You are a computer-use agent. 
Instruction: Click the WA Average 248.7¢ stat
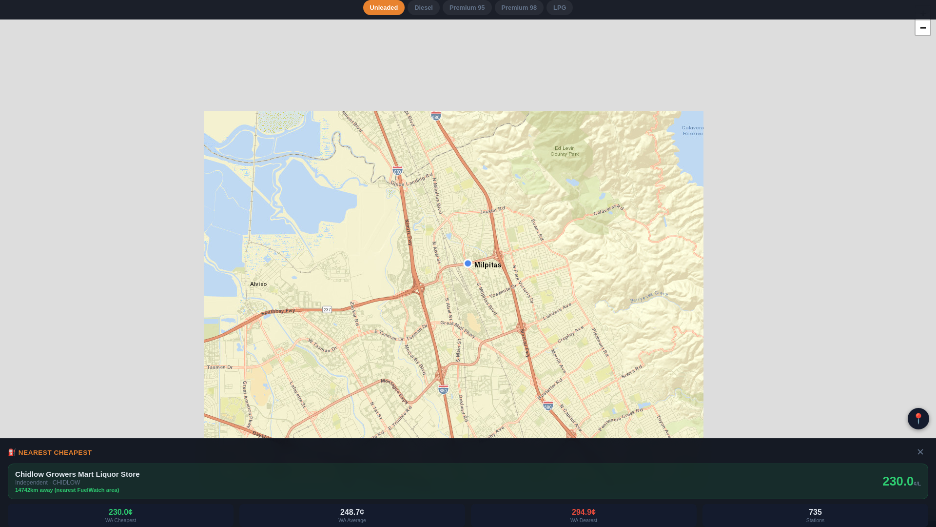pyautogui.click(x=352, y=515)
